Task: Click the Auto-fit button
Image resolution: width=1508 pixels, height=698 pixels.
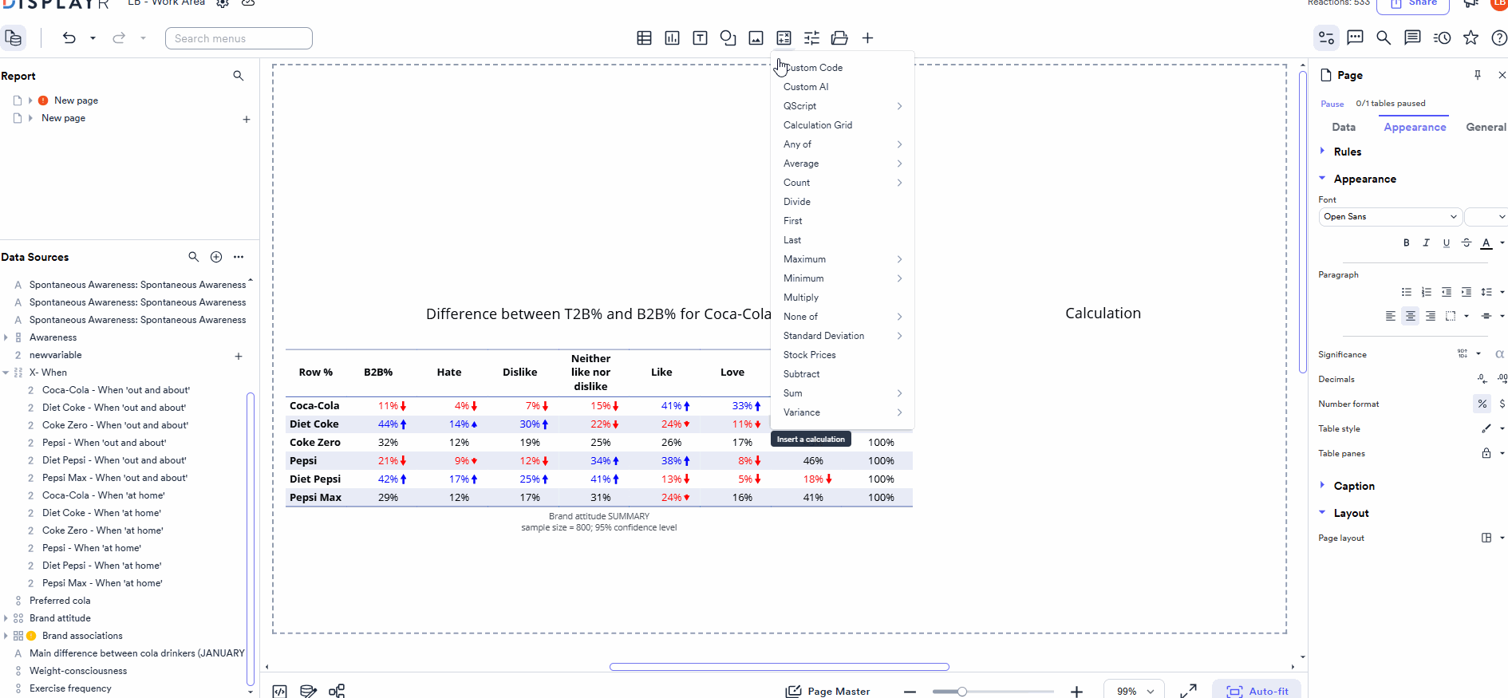Action: pos(1257,691)
